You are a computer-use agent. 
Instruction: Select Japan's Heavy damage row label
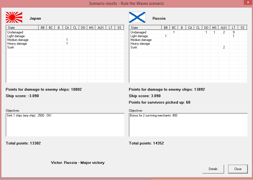17,44
